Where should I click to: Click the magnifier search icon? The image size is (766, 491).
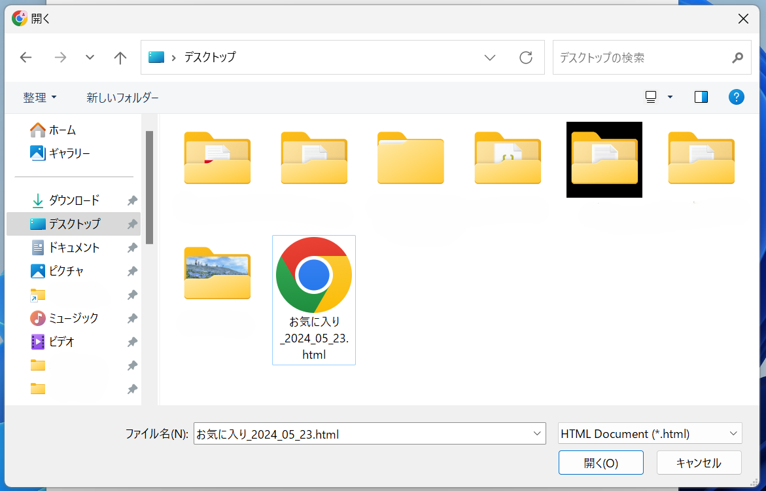point(738,58)
